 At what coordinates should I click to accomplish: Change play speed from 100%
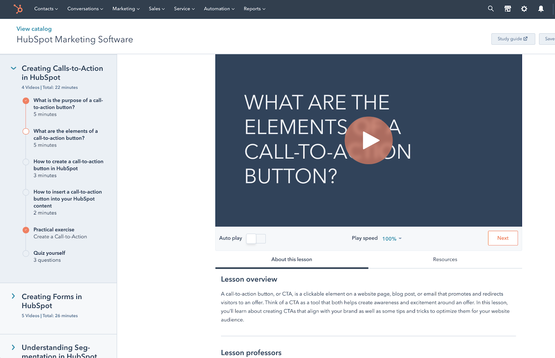(x=392, y=238)
